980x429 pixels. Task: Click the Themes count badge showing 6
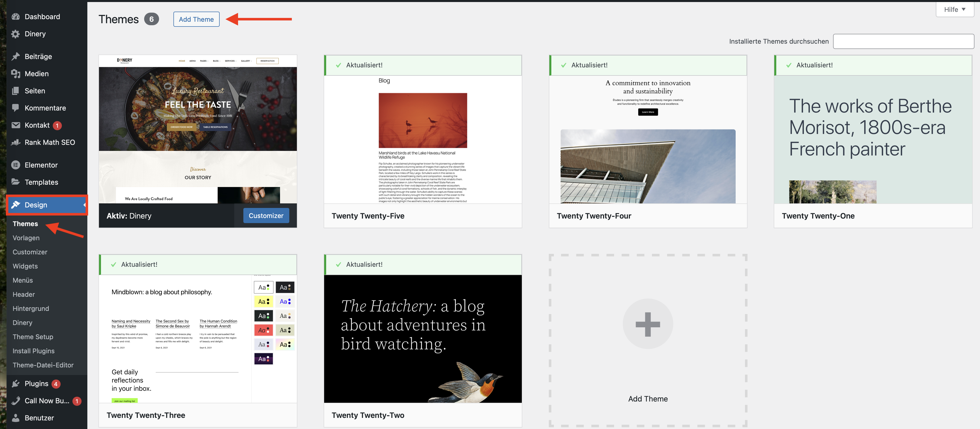tap(151, 19)
